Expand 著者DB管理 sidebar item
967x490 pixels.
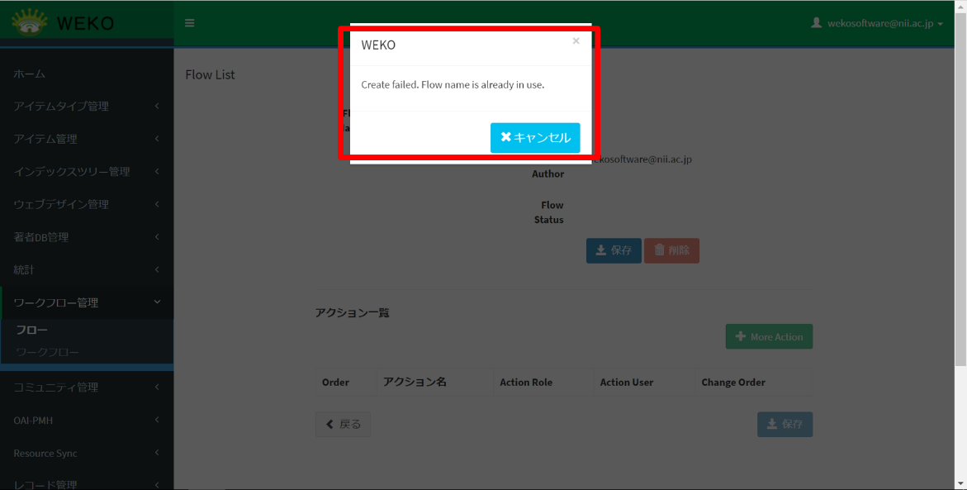[86, 237]
